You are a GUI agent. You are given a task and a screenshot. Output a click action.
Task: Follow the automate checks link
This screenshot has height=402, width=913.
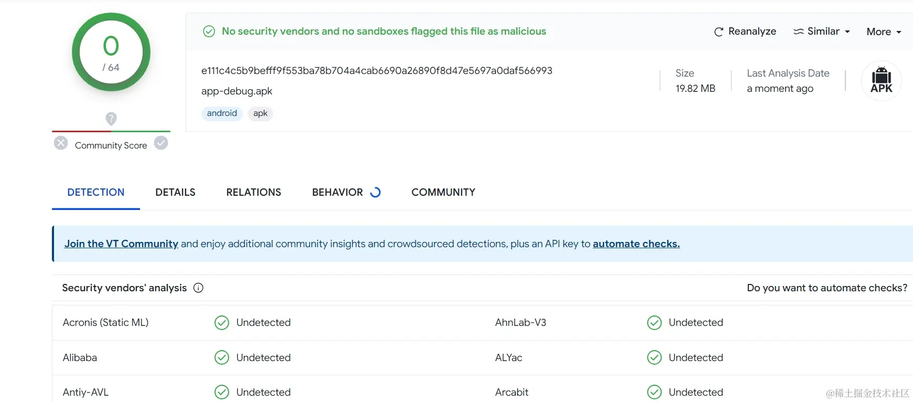(x=636, y=244)
